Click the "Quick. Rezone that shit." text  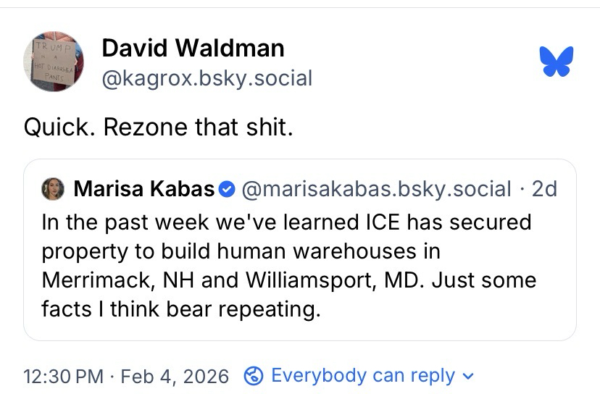pyautogui.click(x=158, y=127)
